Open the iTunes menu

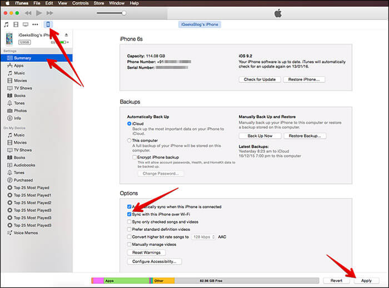pos(22,3)
